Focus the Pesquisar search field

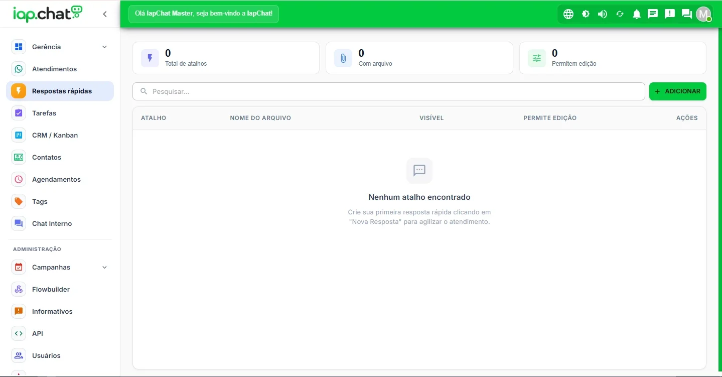coord(389,91)
